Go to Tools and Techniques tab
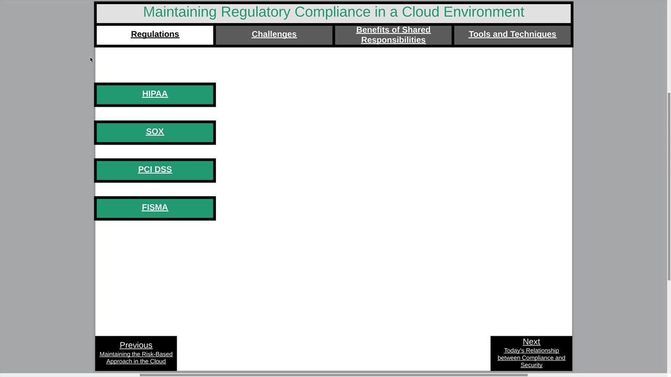 (x=512, y=35)
